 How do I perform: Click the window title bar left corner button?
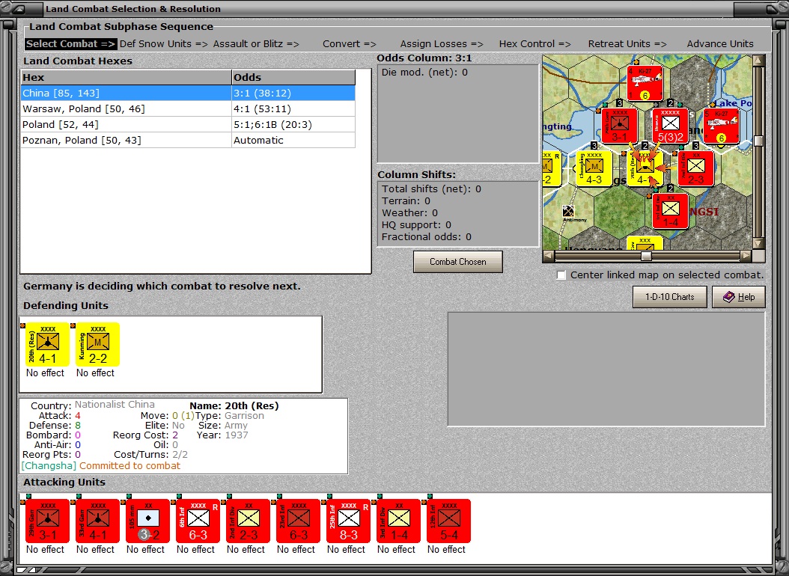tap(18, 8)
